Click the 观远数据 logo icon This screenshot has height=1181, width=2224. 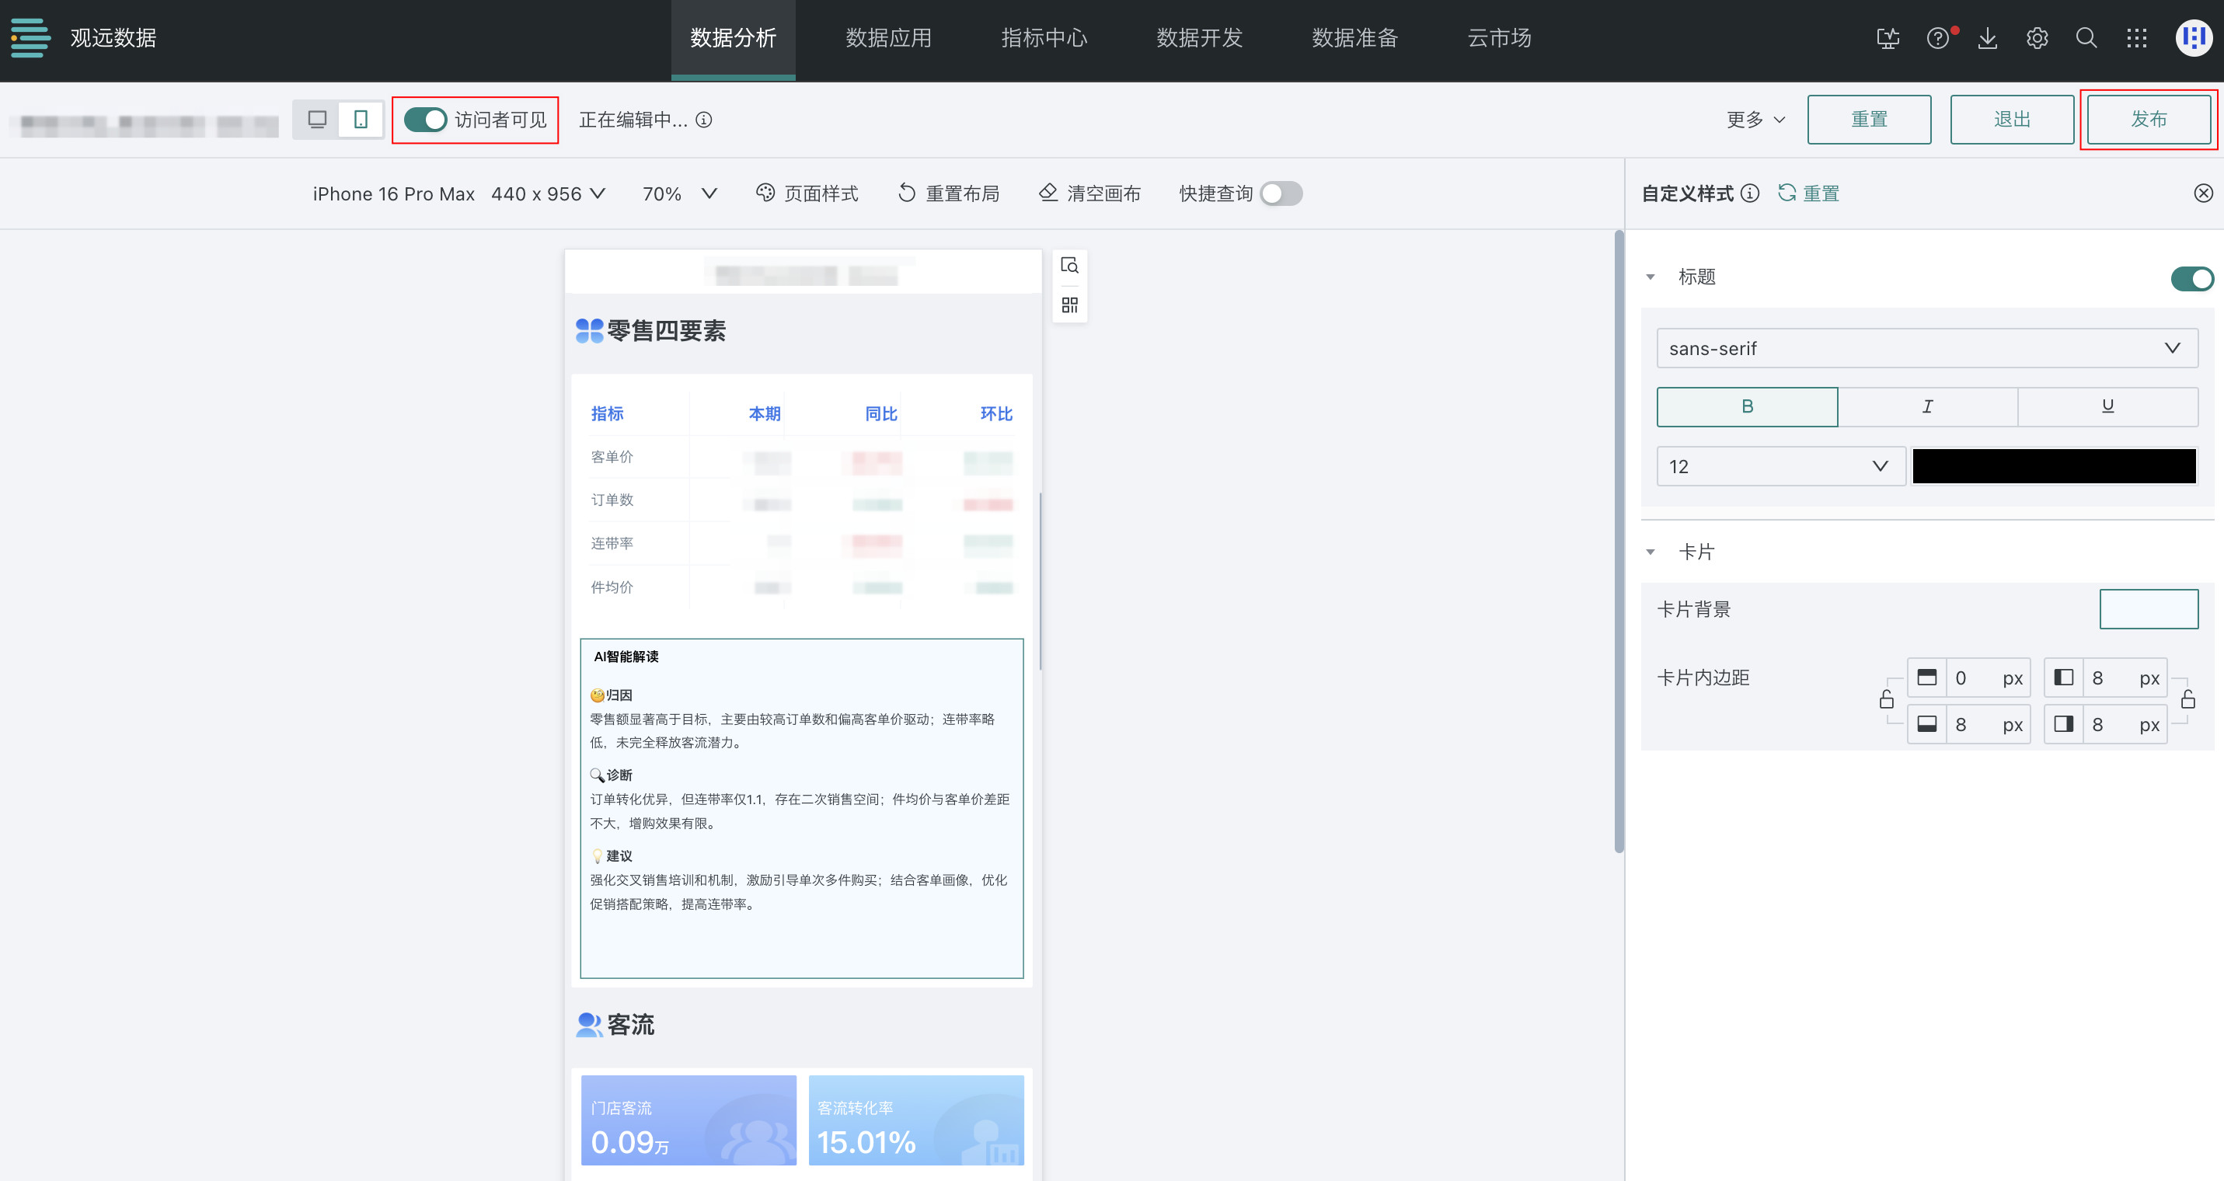click(30, 38)
